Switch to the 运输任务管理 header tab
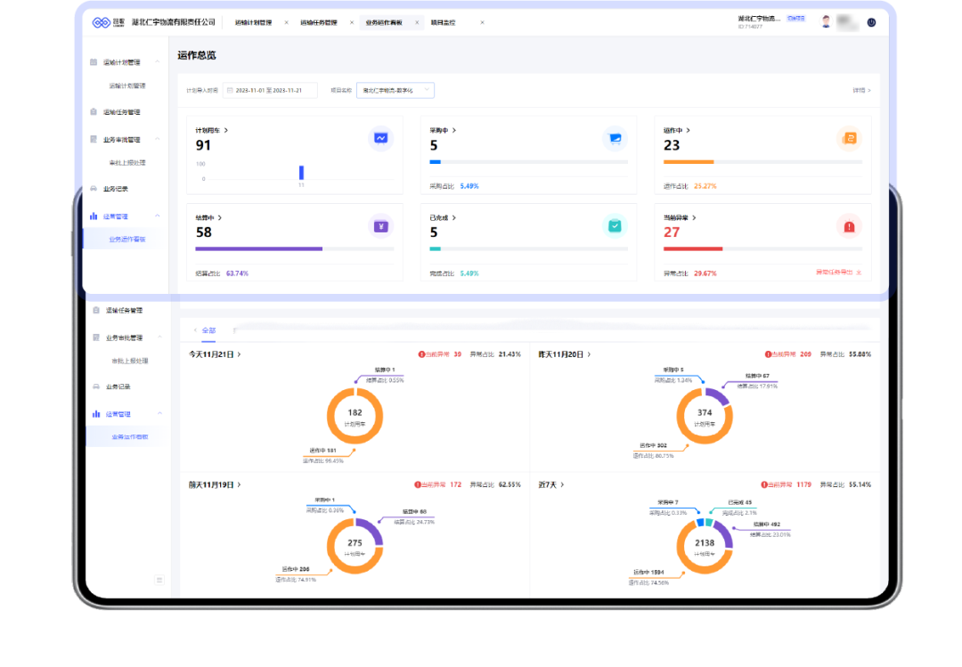Viewport: 962px width, 667px height. (x=318, y=22)
